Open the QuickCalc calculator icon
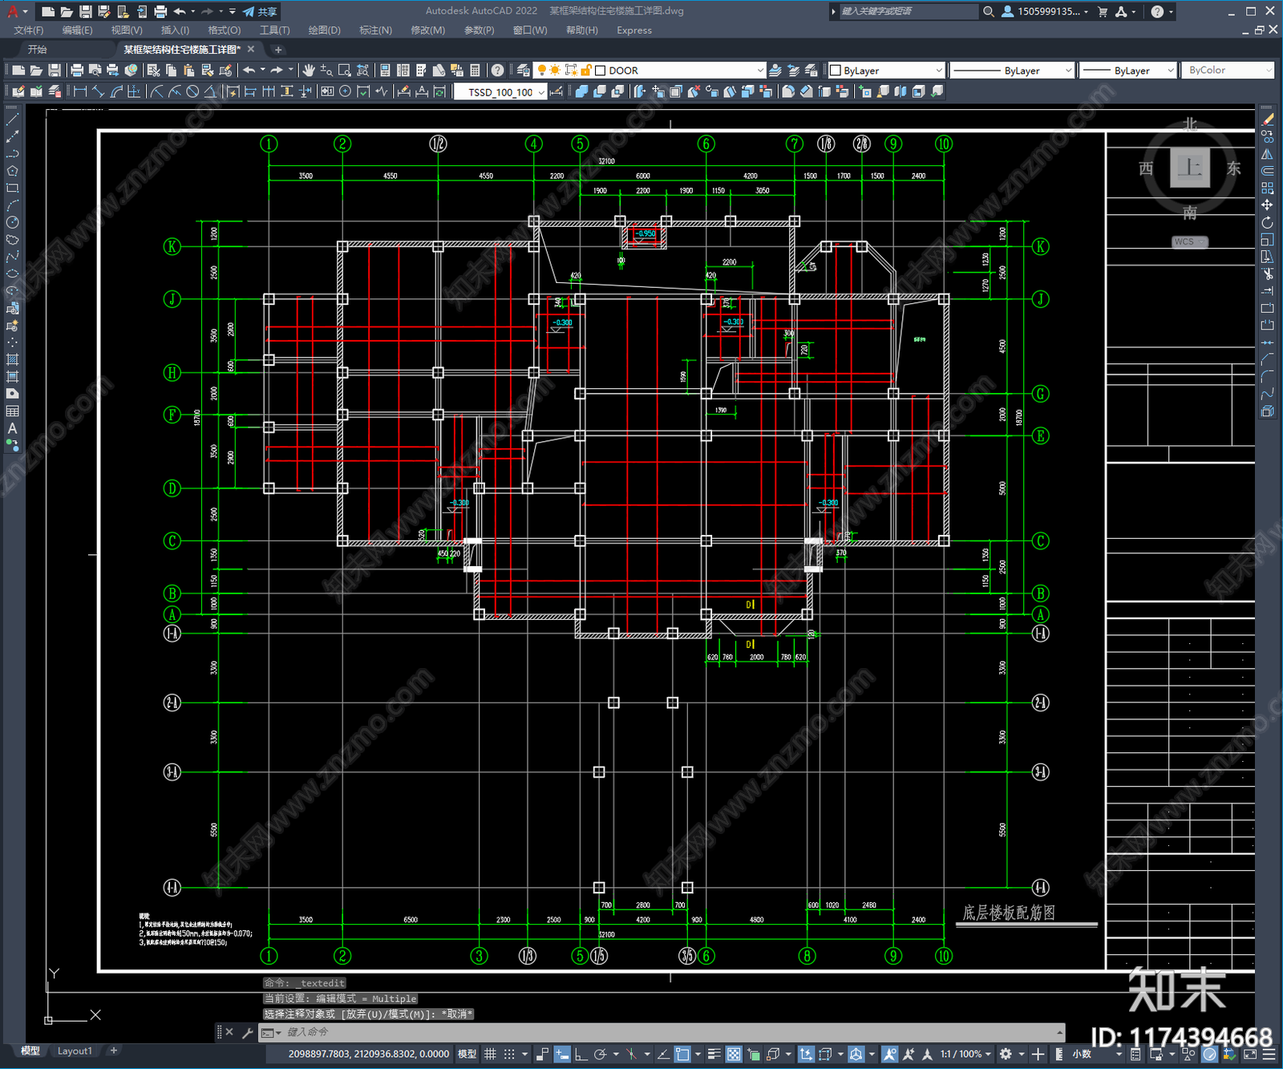The width and height of the screenshot is (1283, 1069). 475,71
